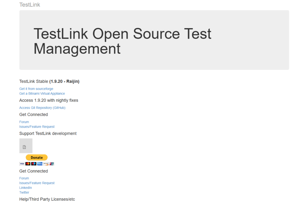
Task: Open the Forum link below Donate button
Action: (x=24, y=178)
